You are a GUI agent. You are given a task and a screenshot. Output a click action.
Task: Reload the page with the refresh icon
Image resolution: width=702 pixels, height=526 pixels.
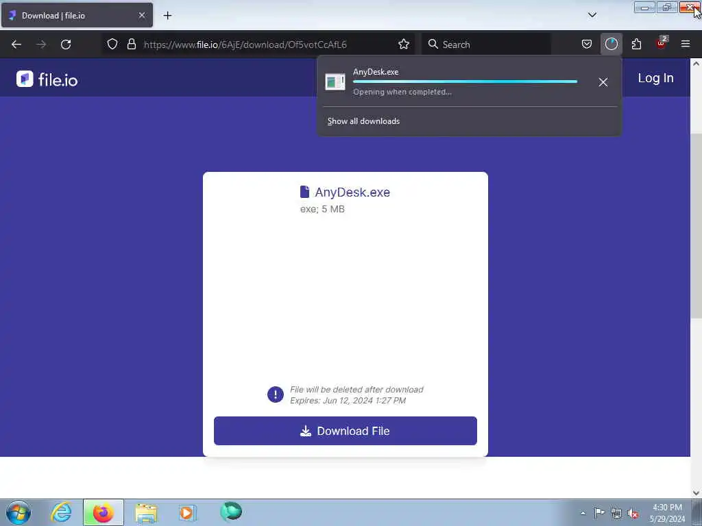coord(66,45)
